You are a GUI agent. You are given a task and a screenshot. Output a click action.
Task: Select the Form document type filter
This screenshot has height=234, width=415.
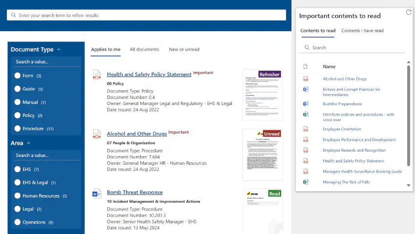click(x=18, y=76)
